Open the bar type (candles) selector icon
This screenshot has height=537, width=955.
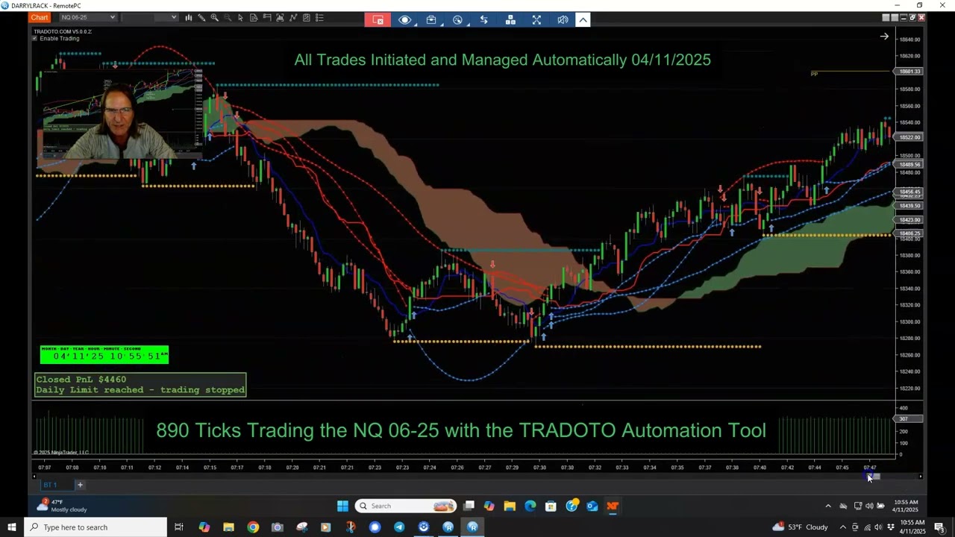point(188,17)
